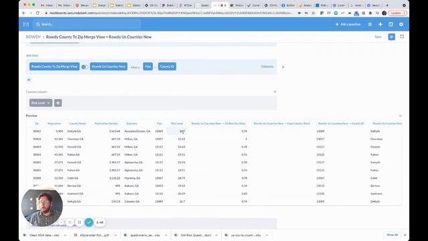Click the All Bed Occ Rate column header
The image size is (428, 241).
pos(218,123)
